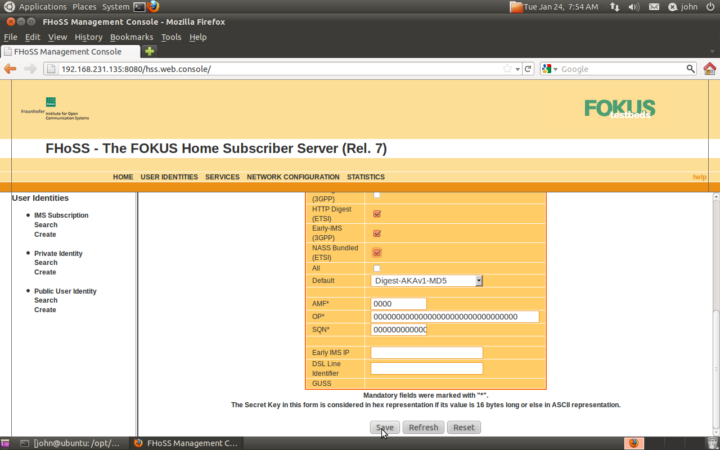Open the URL history dropdown arrow

point(517,69)
